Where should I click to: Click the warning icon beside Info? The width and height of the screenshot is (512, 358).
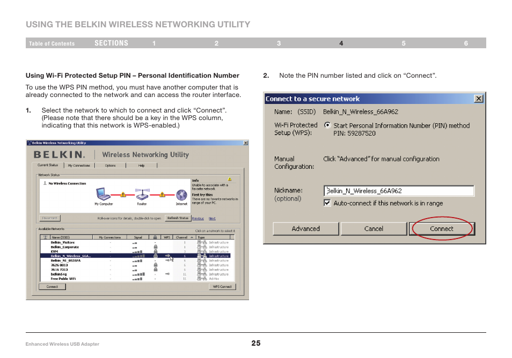(x=230, y=180)
